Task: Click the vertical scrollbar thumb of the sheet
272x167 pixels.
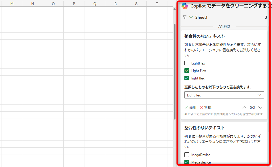Action: coord(175,71)
